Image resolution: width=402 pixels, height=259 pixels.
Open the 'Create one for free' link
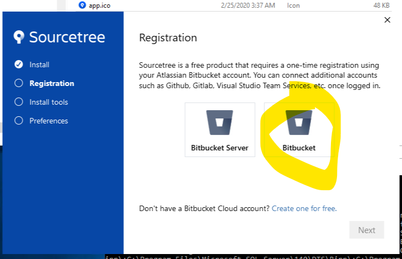pos(304,208)
